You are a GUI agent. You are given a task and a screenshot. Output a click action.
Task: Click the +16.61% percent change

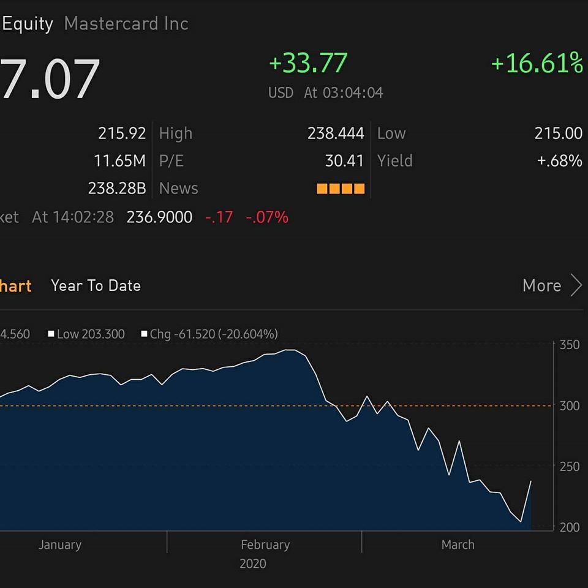537,63
